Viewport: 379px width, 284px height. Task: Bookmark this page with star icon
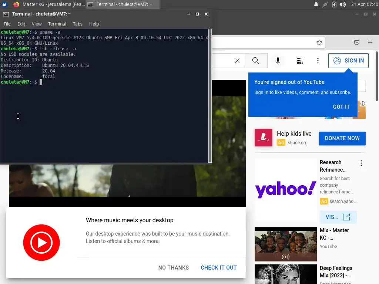point(319,43)
